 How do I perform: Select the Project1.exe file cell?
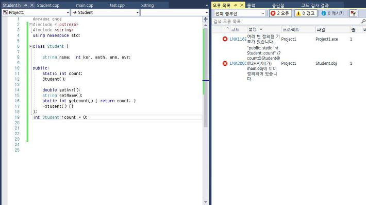pyautogui.click(x=326, y=39)
